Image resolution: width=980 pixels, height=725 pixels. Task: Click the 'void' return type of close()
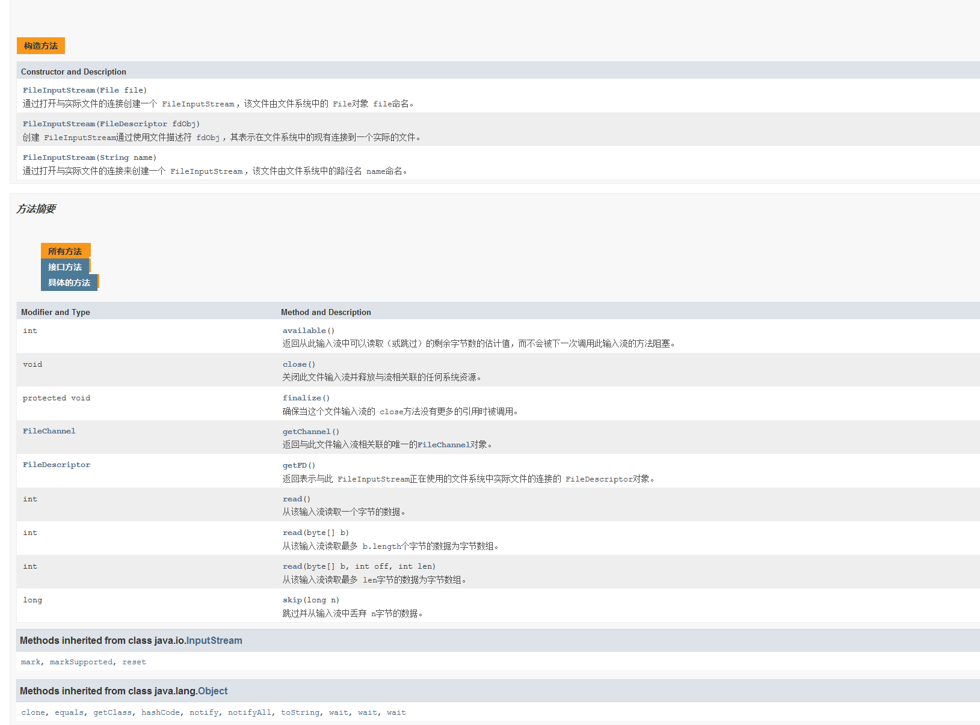tap(32, 364)
